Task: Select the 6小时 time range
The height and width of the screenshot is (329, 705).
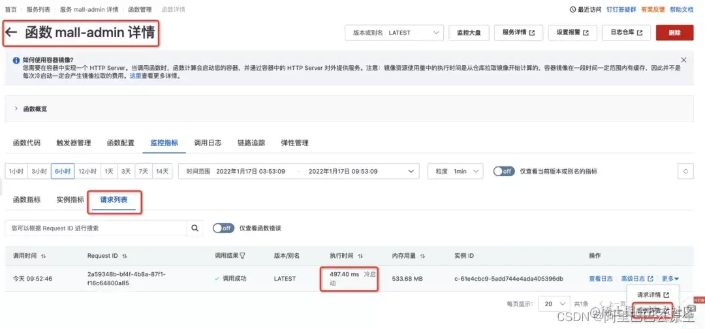Action: tap(63, 171)
